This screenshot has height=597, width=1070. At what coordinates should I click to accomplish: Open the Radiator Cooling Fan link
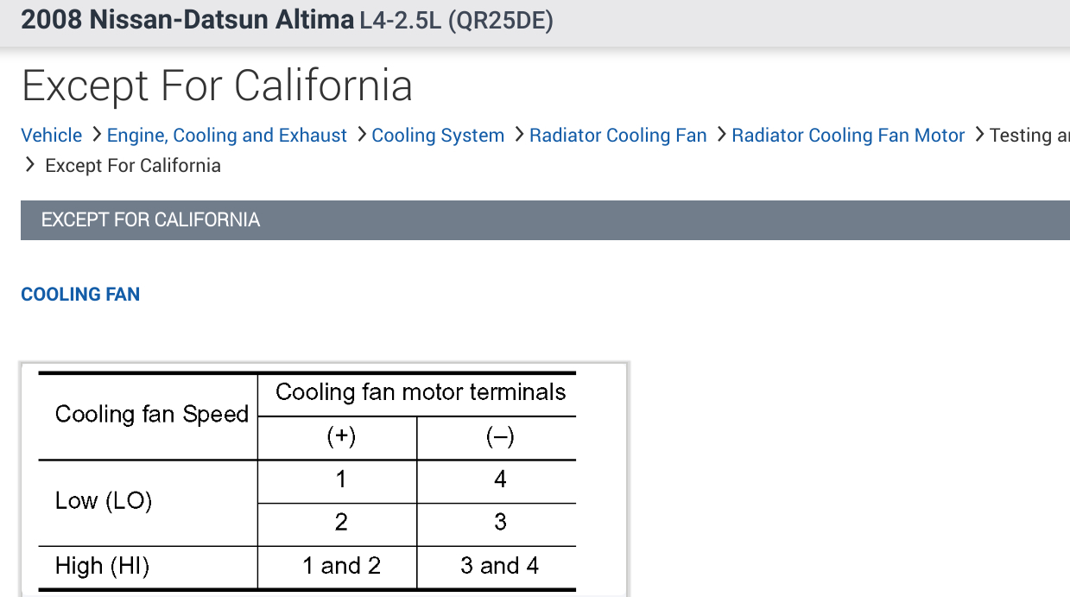coord(617,136)
